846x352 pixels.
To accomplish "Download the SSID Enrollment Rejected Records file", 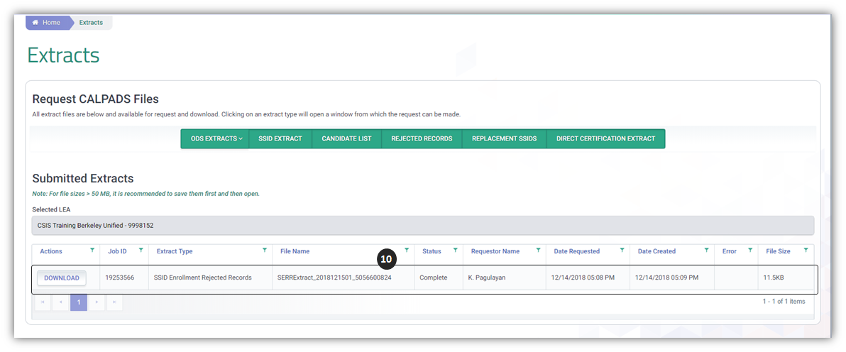I will pos(62,278).
